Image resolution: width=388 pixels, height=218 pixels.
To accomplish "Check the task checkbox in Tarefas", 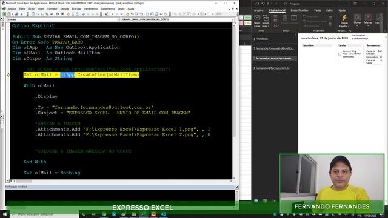I will 339,54.
